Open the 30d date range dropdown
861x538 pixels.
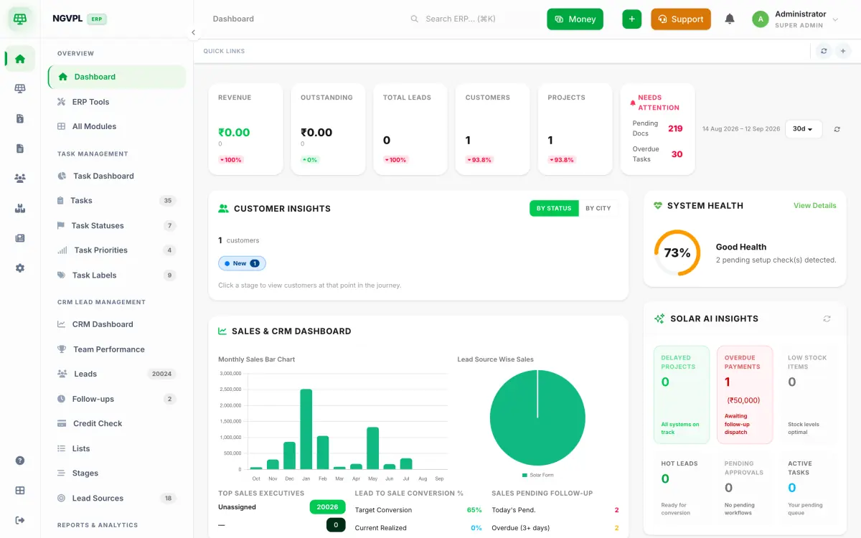point(804,129)
